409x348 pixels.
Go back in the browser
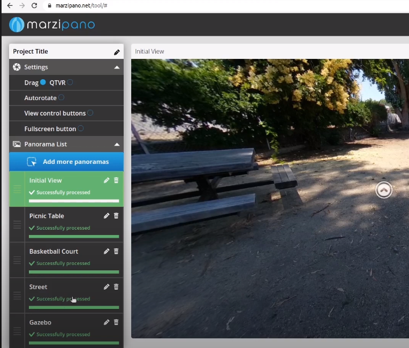(x=10, y=5)
